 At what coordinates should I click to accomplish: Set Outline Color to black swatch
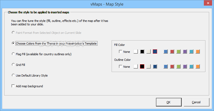pos(142,66)
